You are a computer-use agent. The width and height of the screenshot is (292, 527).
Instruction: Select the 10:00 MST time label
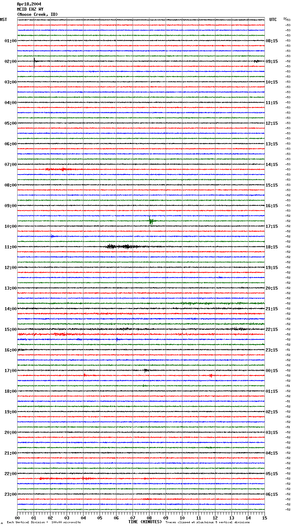[11, 226]
